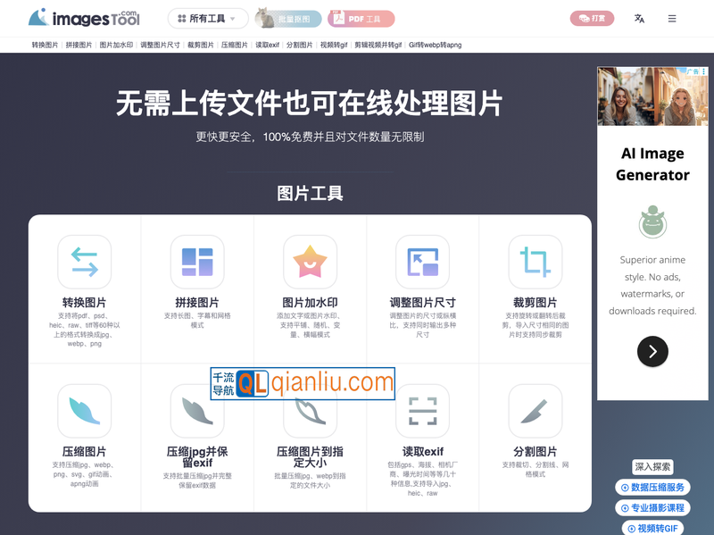
Task: Select the 分割图片 knife icon
Action: [535, 410]
